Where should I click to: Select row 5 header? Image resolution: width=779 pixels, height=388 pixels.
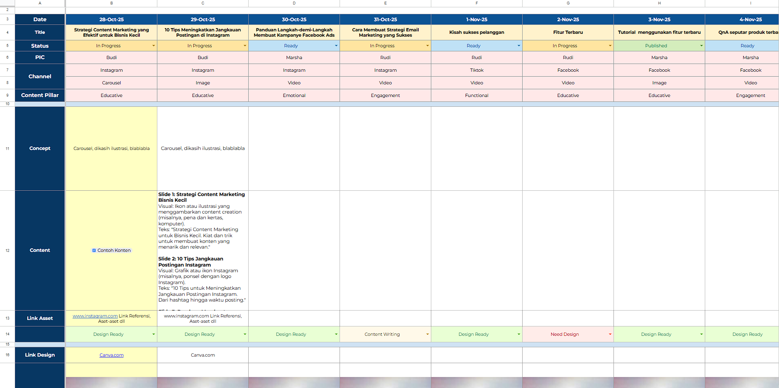[7, 46]
